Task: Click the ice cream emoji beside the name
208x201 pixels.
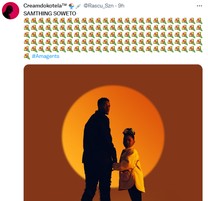Action: pyautogui.click(x=71, y=6)
